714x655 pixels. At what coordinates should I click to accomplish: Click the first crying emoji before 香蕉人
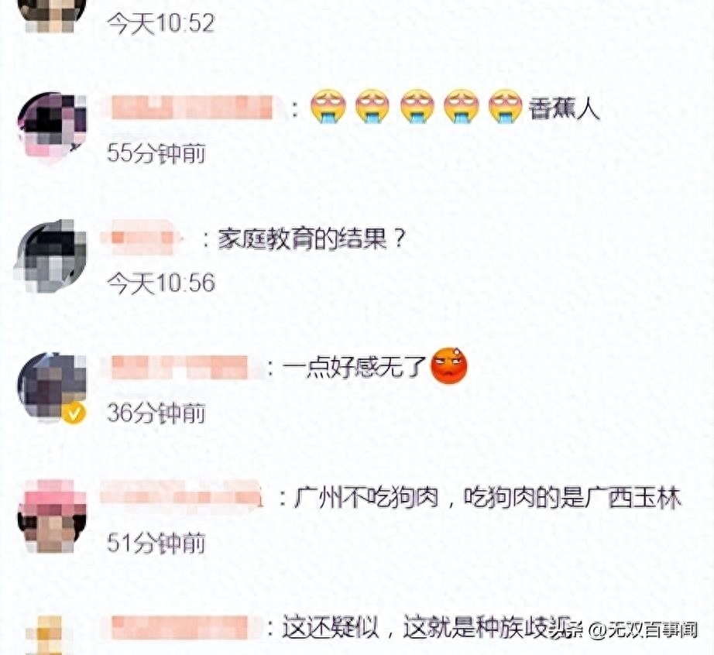328,107
